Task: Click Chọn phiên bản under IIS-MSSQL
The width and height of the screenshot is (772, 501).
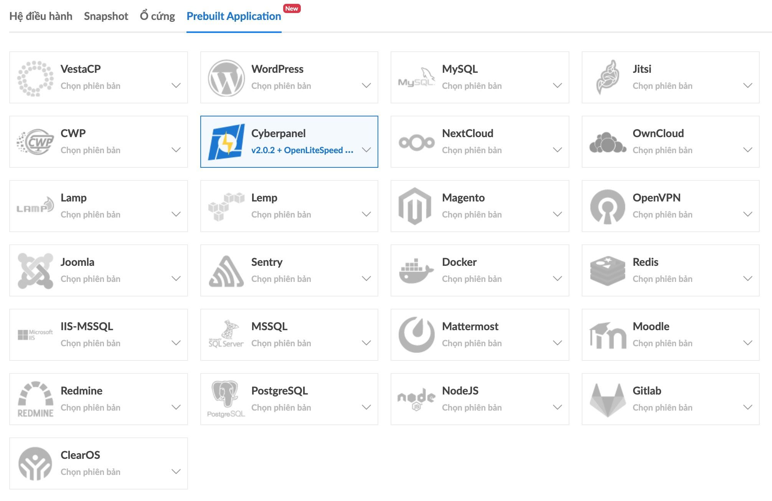Action: [x=90, y=343]
